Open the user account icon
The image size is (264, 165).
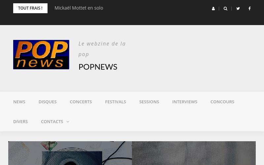(213, 9)
